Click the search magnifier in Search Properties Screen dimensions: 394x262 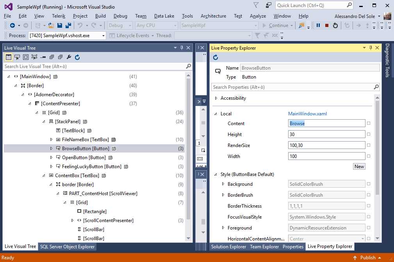[376, 87]
